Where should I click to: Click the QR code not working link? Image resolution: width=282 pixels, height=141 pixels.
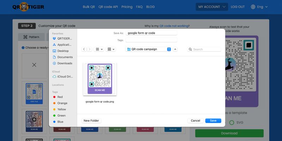pos(174,26)
